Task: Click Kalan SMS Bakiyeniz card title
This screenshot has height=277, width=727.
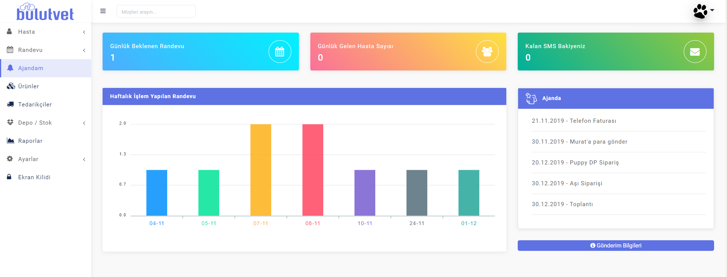Action: (x=555, y=46)
